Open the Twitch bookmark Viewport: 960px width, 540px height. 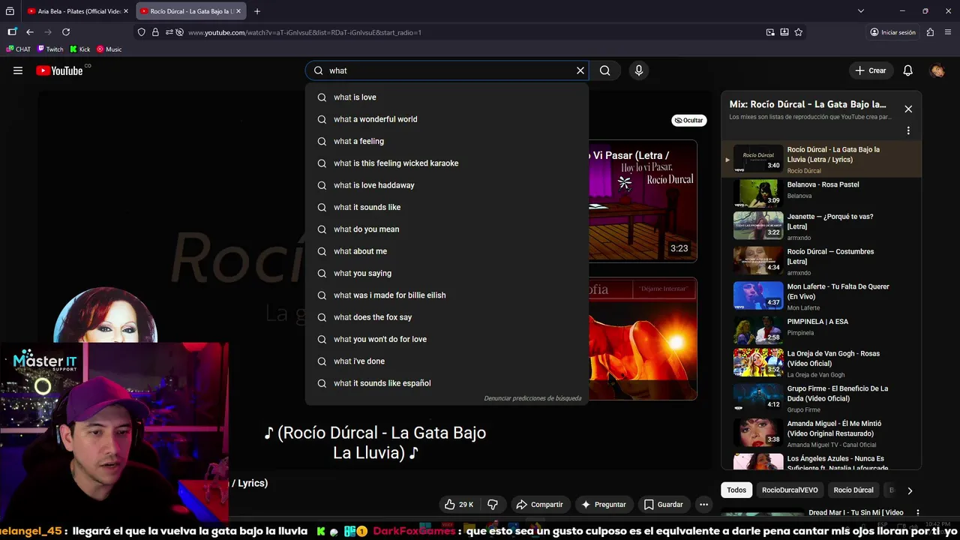(x=50, y=49)
